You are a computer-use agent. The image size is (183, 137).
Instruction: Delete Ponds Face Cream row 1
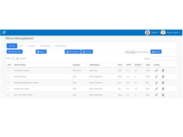click(x=163, y=71)
